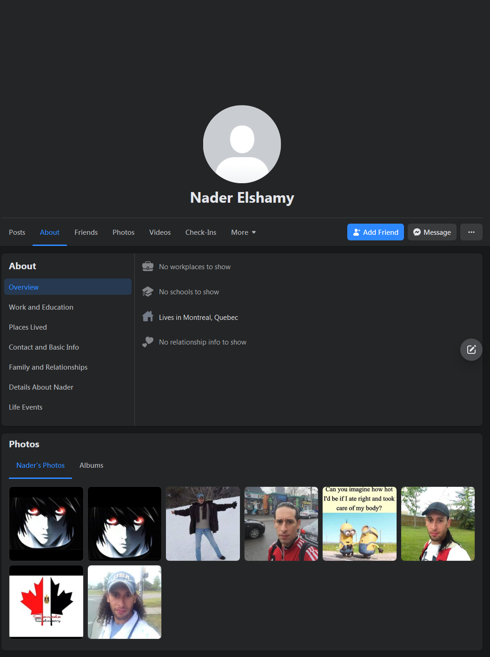
Task: Open the snow photo with outstretched arms
Action: [203, 524]
